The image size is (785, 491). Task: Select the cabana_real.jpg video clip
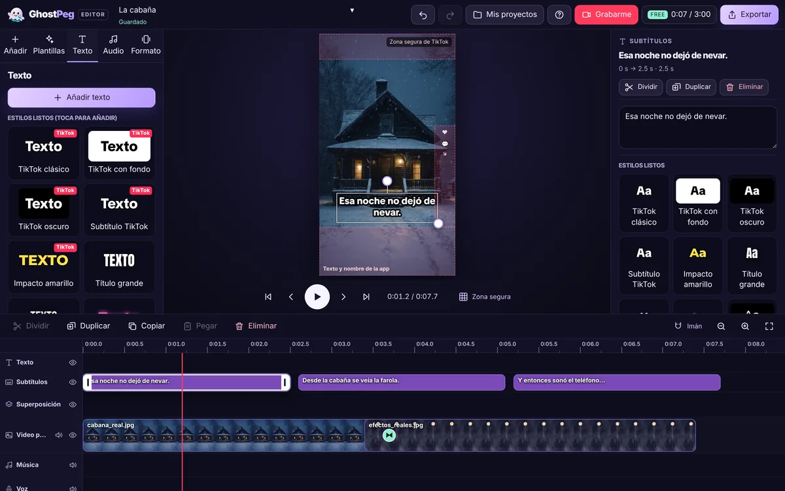(224, 435)
